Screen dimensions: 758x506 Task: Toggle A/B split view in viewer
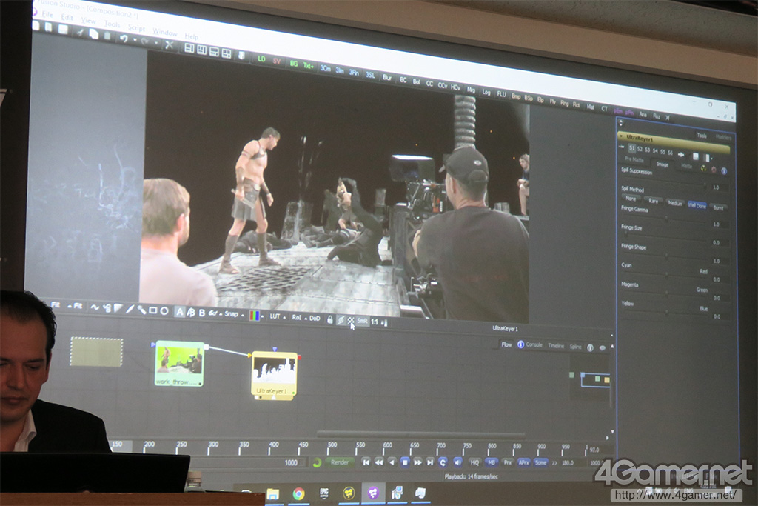pyautogui.click(x=191, y=313)
